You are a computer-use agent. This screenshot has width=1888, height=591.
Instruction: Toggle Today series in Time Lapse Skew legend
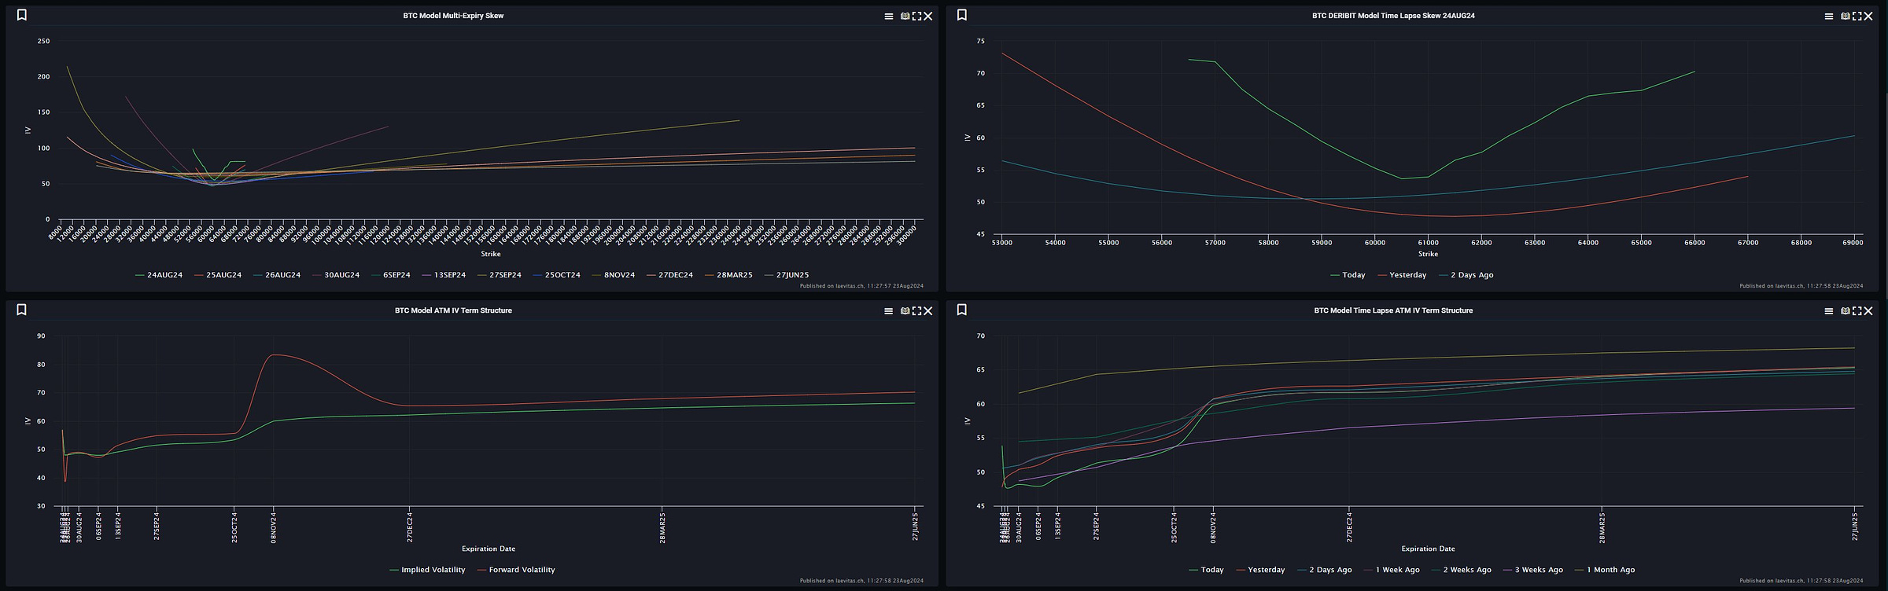(1348, 275)
